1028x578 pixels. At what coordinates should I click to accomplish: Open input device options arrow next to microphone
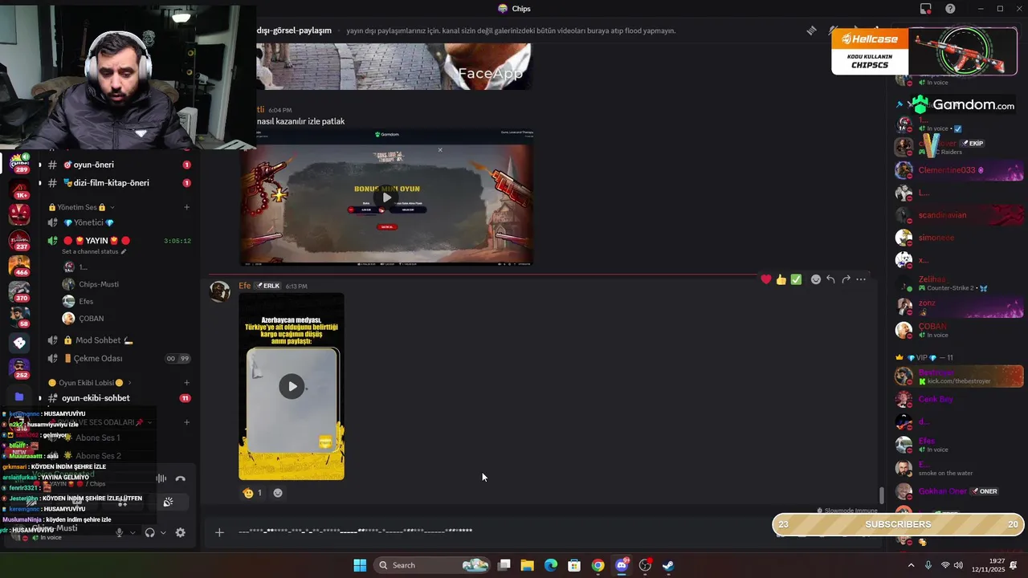point(133,532)
